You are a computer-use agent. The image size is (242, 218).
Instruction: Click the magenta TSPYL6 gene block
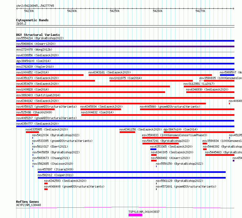pos(135,215)
